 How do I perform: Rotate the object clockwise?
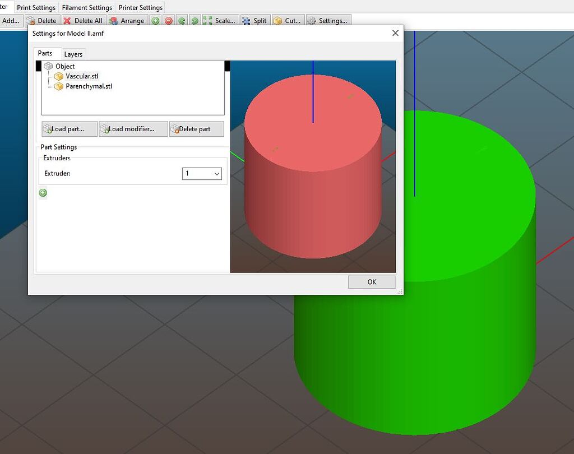(x=194, y=20)
